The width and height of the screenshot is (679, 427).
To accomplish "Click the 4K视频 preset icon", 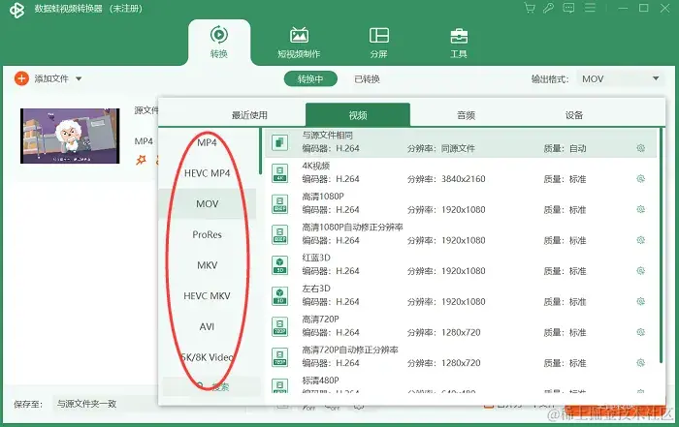I will 279,173.
